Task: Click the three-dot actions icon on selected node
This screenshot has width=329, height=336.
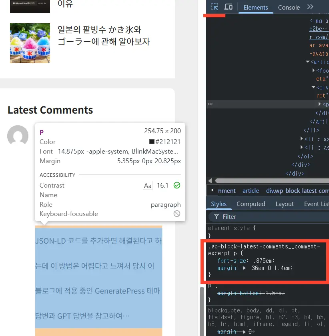Action: point(210,104)
